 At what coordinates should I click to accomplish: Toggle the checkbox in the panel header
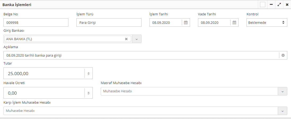263,4
